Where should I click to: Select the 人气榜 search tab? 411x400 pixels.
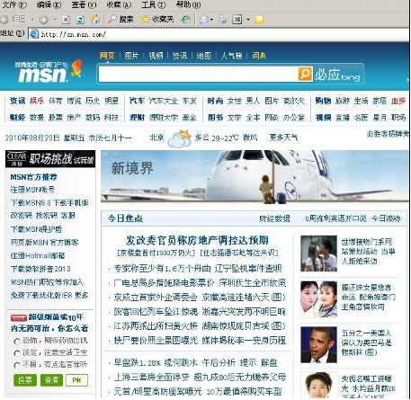click(231, 56)
